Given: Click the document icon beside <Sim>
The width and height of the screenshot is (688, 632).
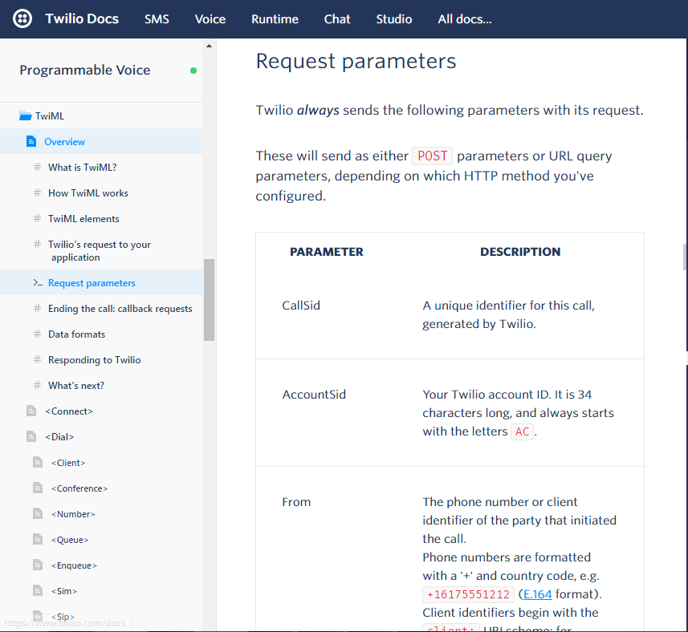Looking at the screenshot, I should (38, 590).
